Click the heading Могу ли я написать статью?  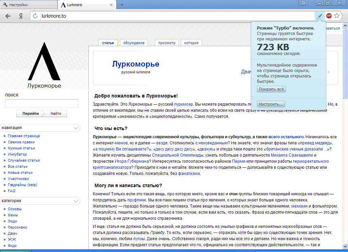point(128,185)
